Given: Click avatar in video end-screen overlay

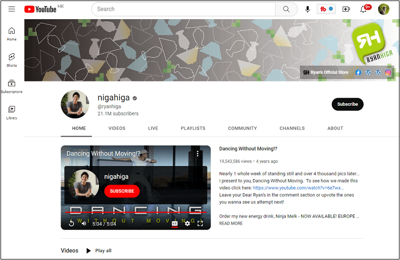Looking at the screenshot, I should 84,185.
